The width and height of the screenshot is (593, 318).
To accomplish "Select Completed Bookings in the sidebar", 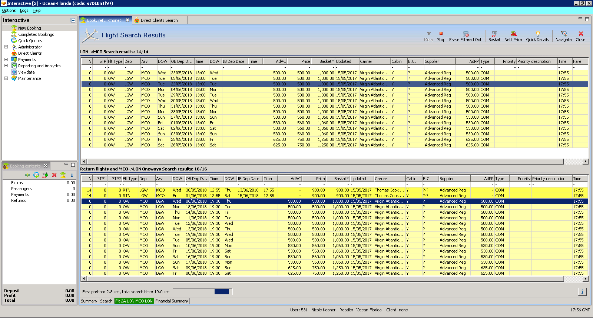I will point(36,34).
